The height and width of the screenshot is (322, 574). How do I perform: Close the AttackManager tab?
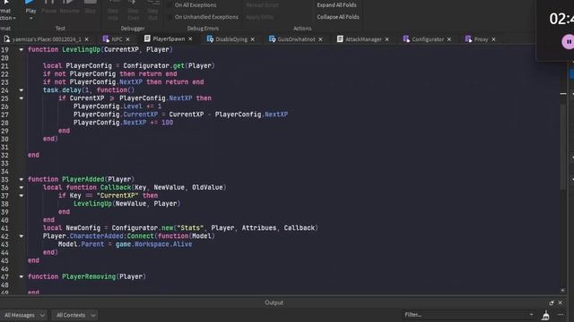click(x=387, y=39)
